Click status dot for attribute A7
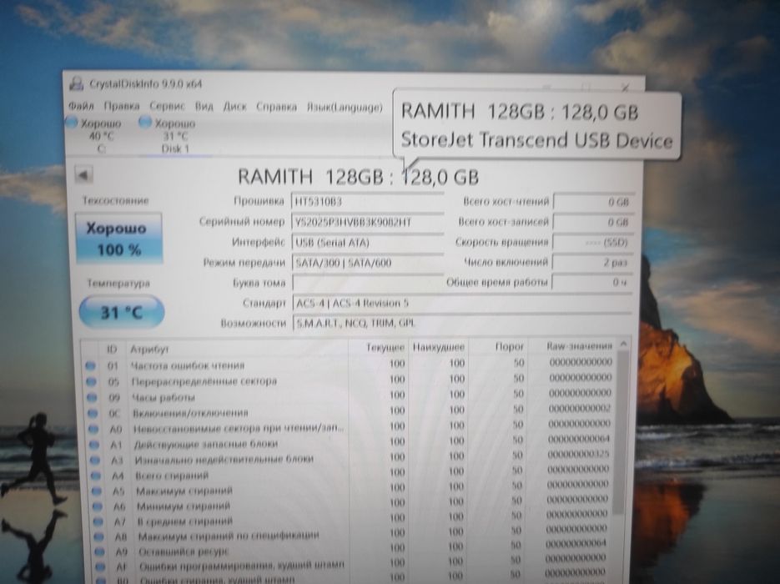 pyautogui.click(x=98, y=521)
